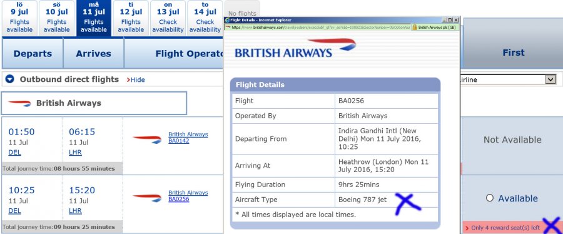The width and height of the screenshot is (563, 234).
Task: Click the British Airways airline header logo
Action: tap(20, 103)
